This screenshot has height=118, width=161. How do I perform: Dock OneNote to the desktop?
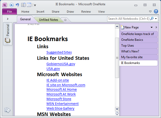coord(23,5)
